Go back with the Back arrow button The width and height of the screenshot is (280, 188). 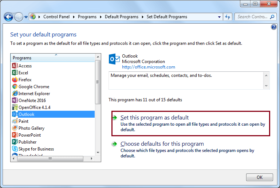tap(8, 17)
